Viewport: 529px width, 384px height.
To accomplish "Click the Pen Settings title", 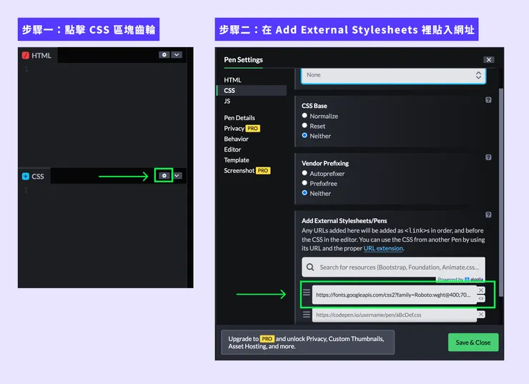I will pyautogui.click(x=243, y=60).
